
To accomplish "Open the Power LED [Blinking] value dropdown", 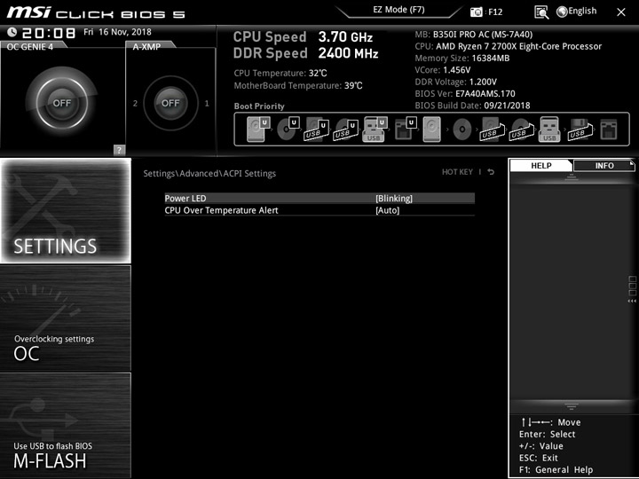I will tap(394, 199).
